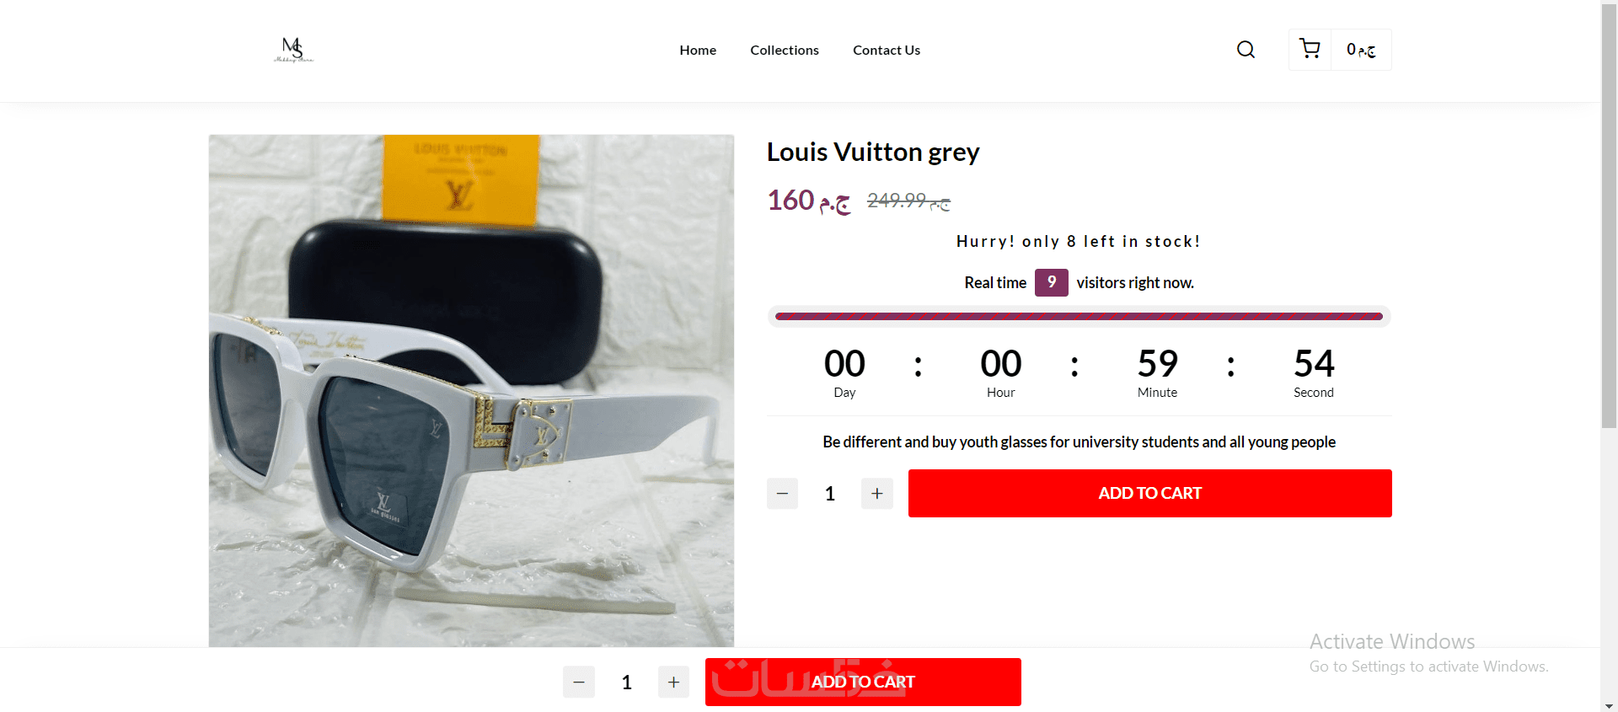Open the sunglasses product image
This screenshot has height=712, width=1618.
coord(471,391)
